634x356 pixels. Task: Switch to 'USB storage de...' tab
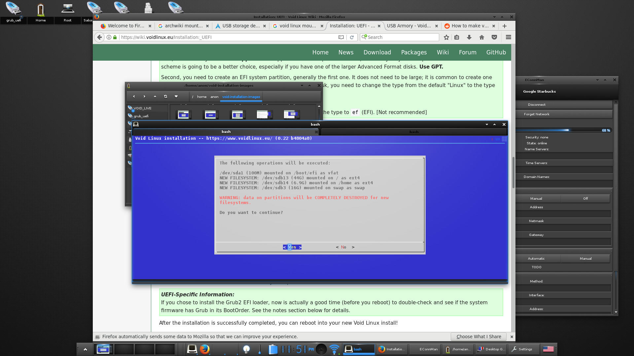[x=241, y=26]
